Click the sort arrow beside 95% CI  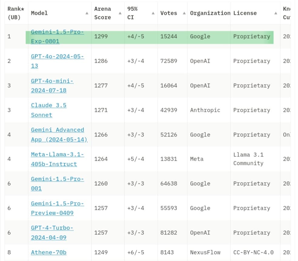(x=153, y=13)
